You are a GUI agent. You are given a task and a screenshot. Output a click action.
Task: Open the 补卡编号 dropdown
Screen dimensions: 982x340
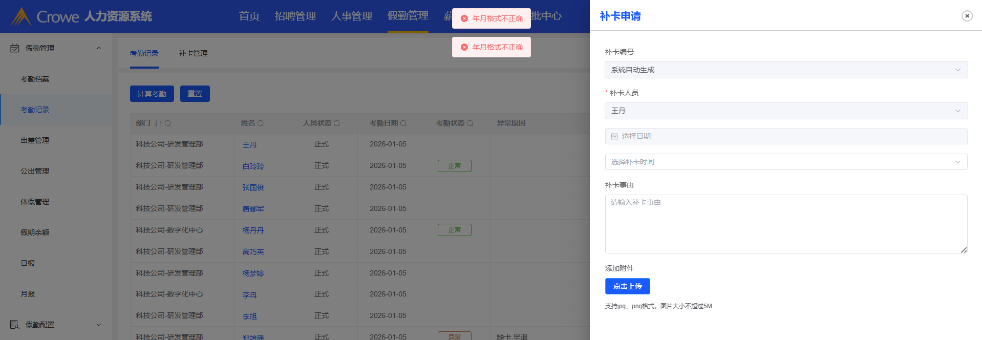[x=786, y=70]
